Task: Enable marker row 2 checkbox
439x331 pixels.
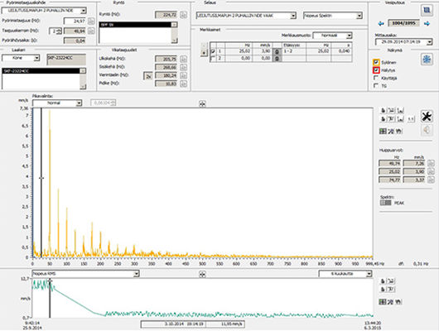Action: [x=213, y=59]
